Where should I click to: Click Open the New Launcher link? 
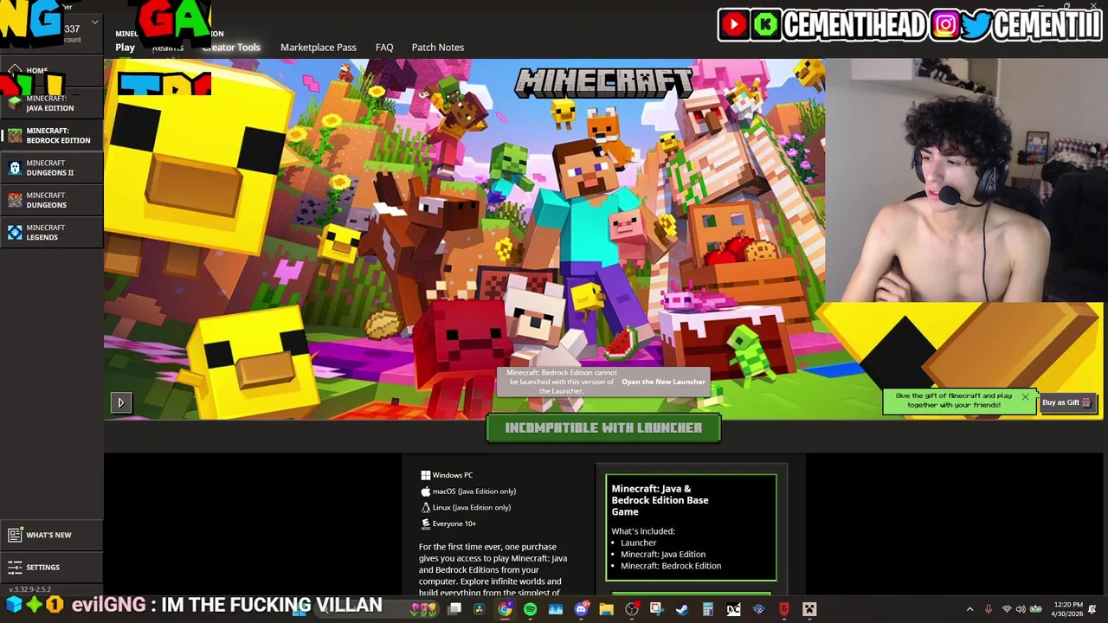[x=663, y=382]
